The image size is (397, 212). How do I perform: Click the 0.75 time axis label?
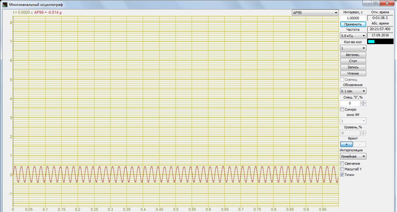click(x=257, y=210)
